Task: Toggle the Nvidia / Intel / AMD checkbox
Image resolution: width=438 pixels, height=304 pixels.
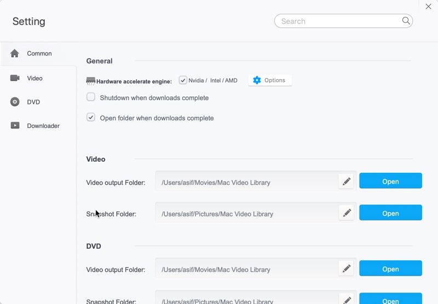Action: coord(183,80)
